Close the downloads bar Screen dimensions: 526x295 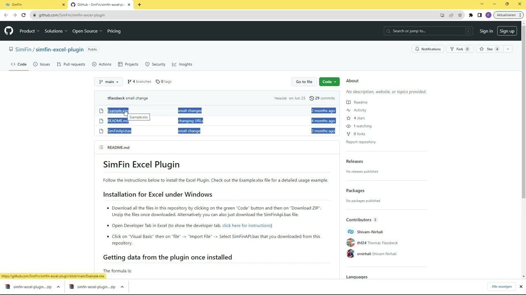tap(521, 287)
